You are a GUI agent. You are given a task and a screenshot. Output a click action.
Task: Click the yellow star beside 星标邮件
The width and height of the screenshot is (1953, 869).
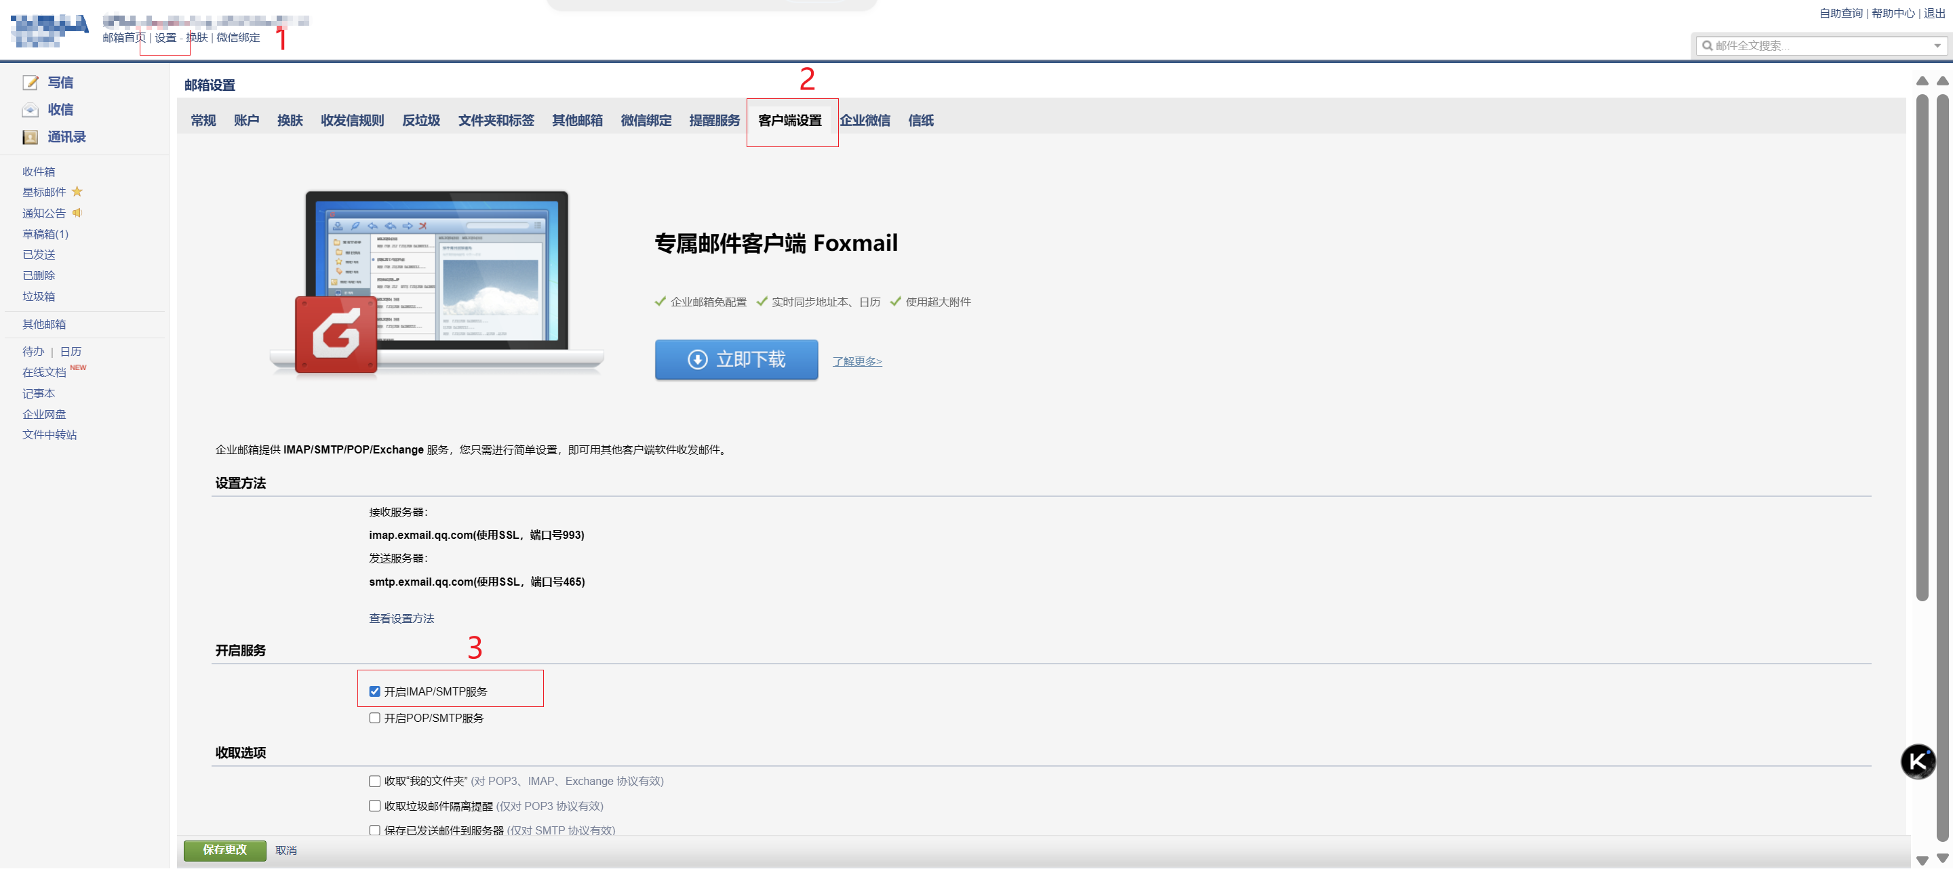[x=77, y=192]
